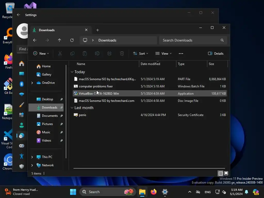This screenshot has height=198, width=264.
Task: Click the forward navigation arrow
Action: pyautogui.click(x=47, y=40)
